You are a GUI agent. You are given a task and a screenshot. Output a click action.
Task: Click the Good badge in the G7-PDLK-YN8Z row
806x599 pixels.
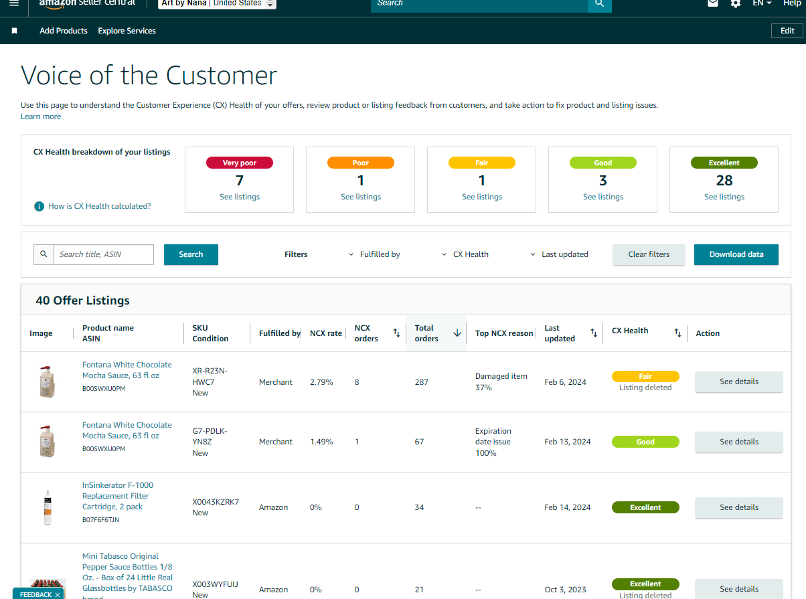click(645, 442)
